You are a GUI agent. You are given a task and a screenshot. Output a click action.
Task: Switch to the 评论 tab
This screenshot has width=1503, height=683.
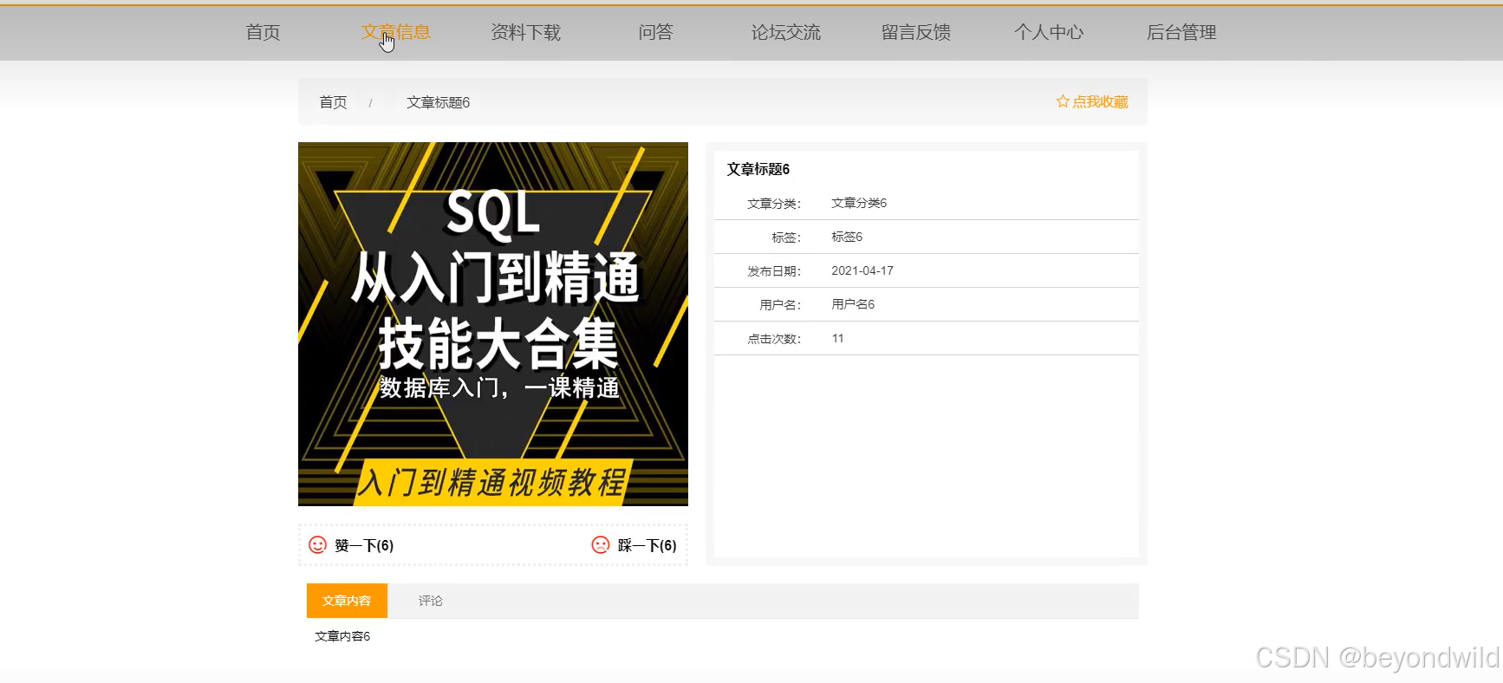coord(431,601)
